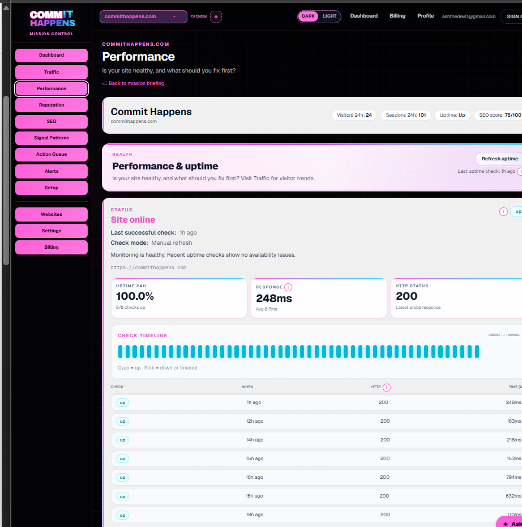Open Websites in the sidebar
Screen dimensions: 522x527
click(52, 214)
